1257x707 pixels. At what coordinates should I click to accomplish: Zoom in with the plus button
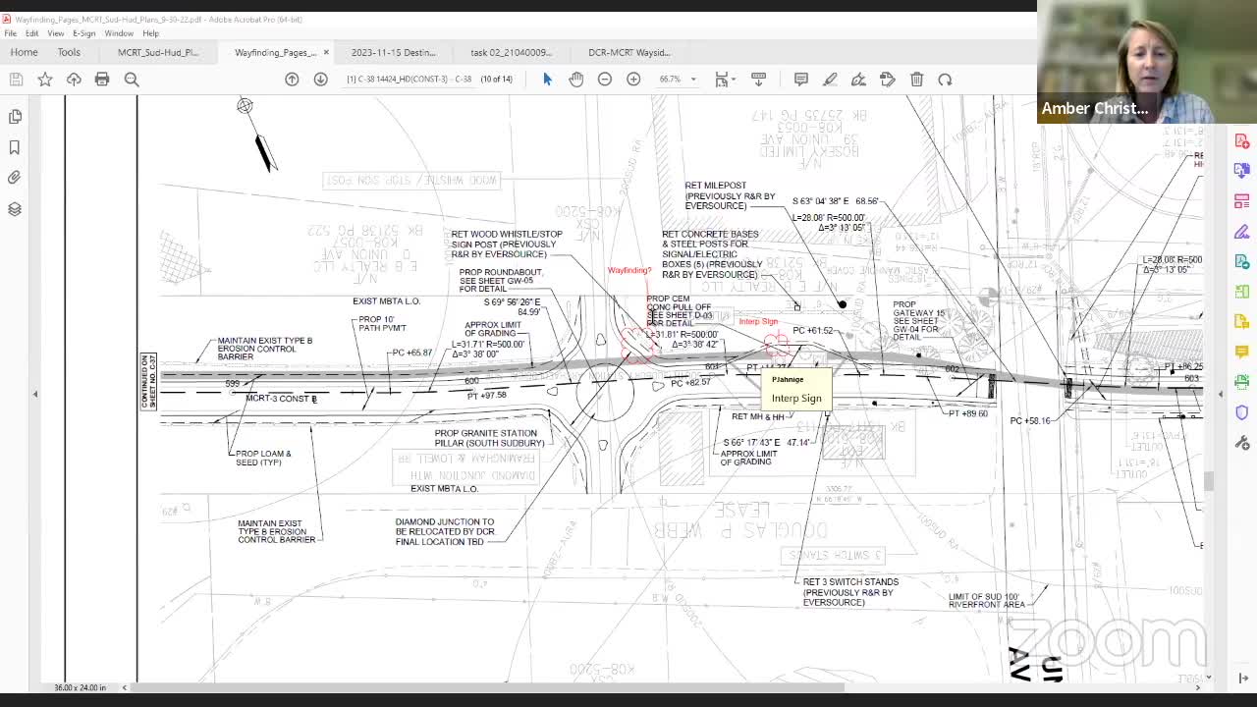coord(633,80)
